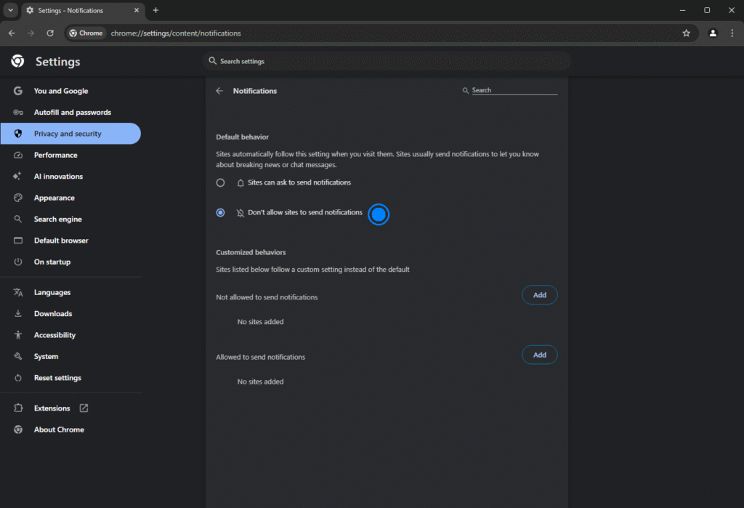Bookmark this page with the star icon
744x508 pixels.
point(686,33)
